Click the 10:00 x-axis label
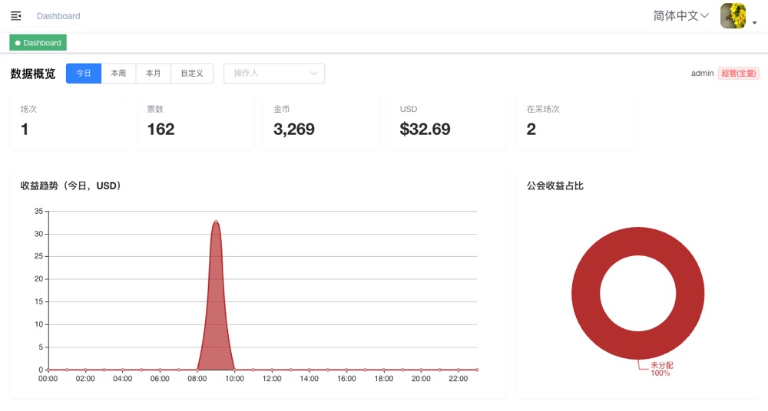Viewport: 768px width, 411px height. point(234,379)
